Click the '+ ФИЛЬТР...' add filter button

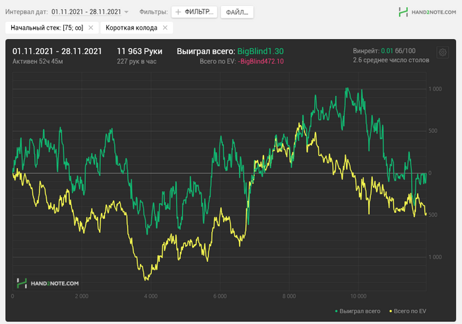[195, 12]
